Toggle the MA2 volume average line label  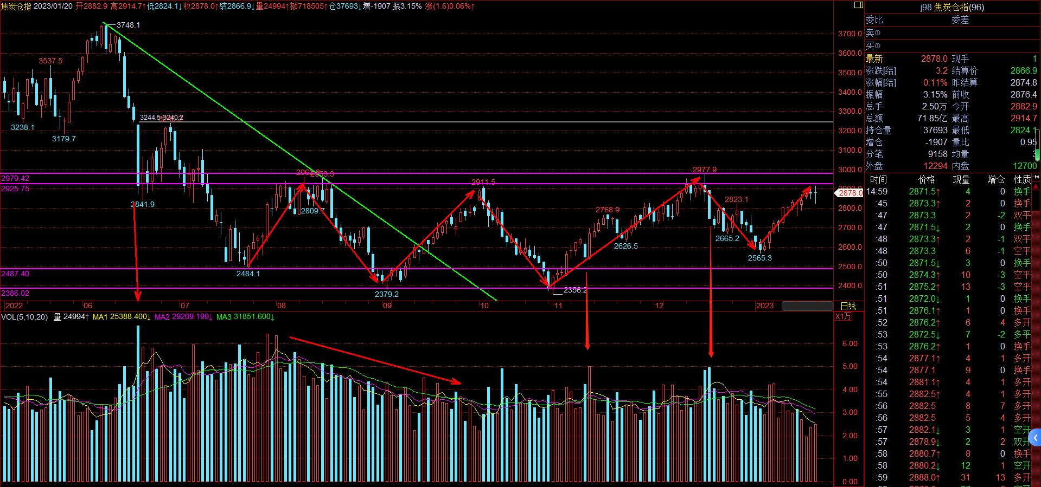183,317
